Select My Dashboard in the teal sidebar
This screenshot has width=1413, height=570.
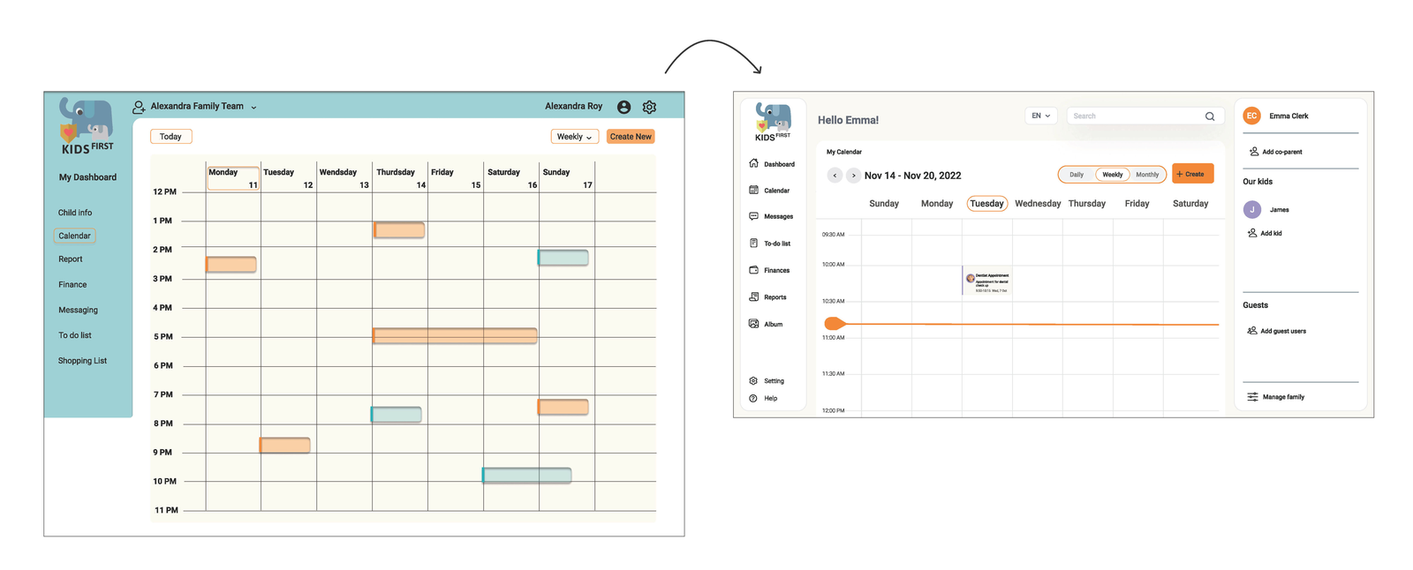pos(87,177)
